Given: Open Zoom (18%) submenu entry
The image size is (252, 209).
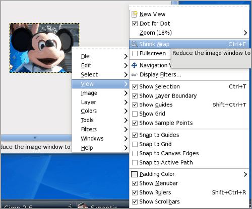Looking at the screenshot, I should 189,33.
